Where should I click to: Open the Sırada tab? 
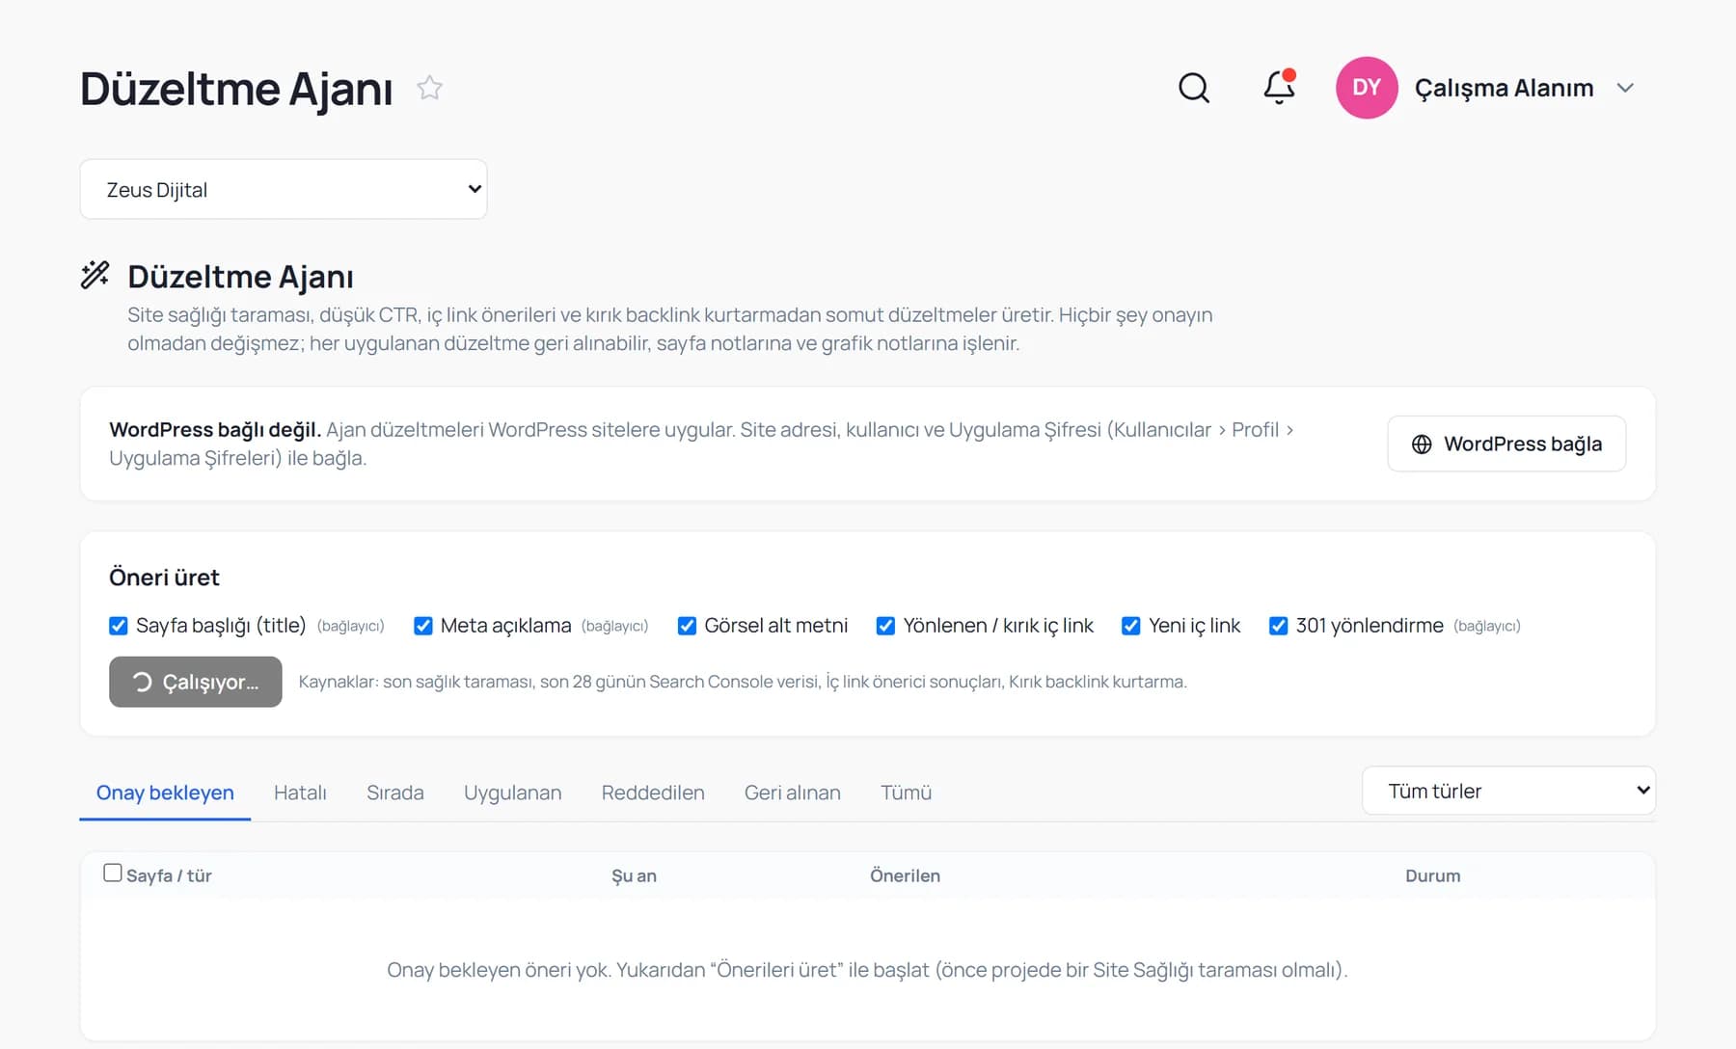click(x=395, y=793)
